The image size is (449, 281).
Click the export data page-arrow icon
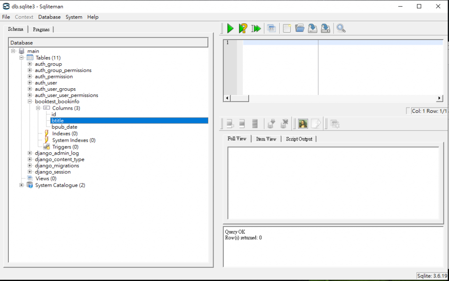coord(316,124)
